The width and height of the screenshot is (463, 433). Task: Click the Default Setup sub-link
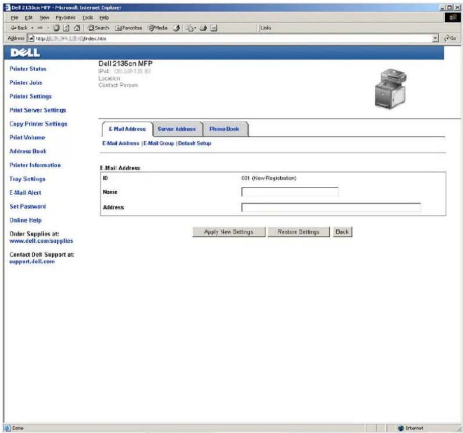click(195, 143)
